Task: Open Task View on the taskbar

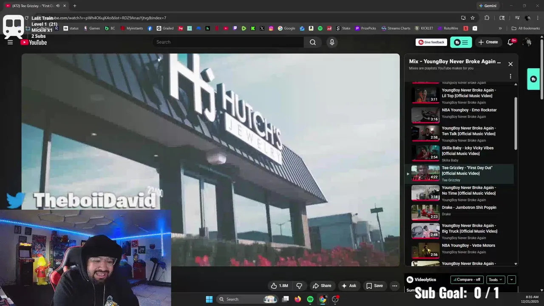Action: tap(286, 299)
